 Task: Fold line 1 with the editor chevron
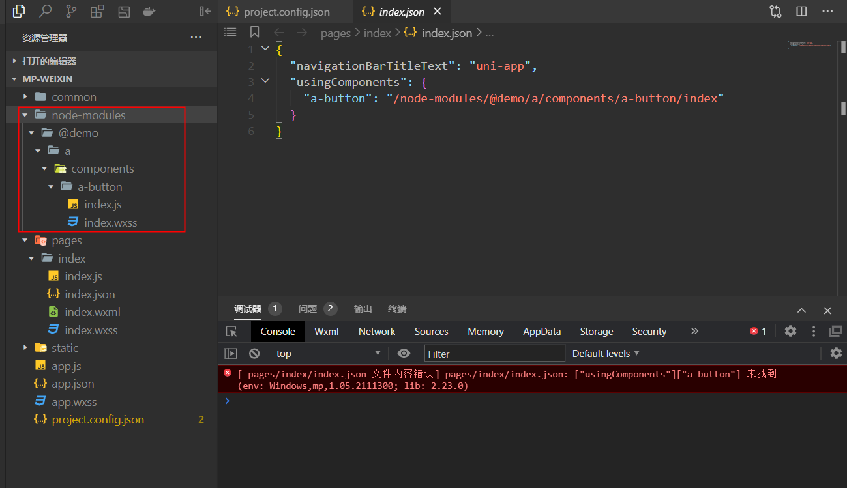[265, 48]
